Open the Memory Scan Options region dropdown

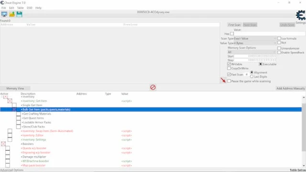251,52
